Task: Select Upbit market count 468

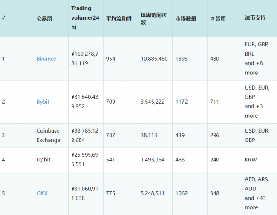Action: click(180, 160)
